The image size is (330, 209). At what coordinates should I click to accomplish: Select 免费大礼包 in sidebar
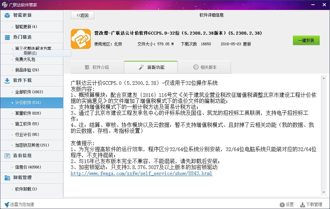tap(32, 60)
